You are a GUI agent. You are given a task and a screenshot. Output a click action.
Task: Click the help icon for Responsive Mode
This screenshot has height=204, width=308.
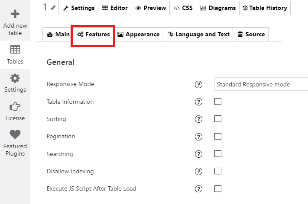click(x=198, y=84)
